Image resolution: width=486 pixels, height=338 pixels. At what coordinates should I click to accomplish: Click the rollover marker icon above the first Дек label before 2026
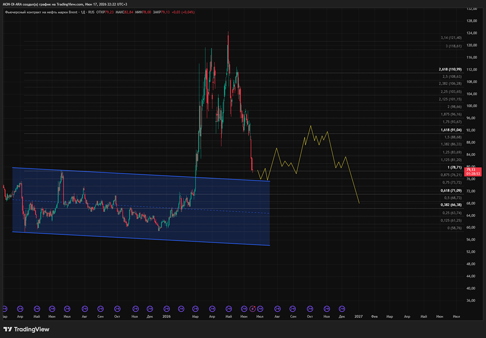click(150, 308)
